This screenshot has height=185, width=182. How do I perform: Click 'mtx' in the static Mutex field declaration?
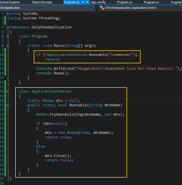click(59, 101)
